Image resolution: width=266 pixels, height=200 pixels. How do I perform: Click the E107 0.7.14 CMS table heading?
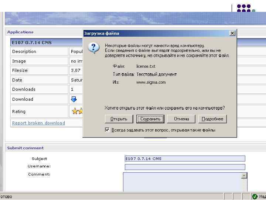tap(32, 43)
